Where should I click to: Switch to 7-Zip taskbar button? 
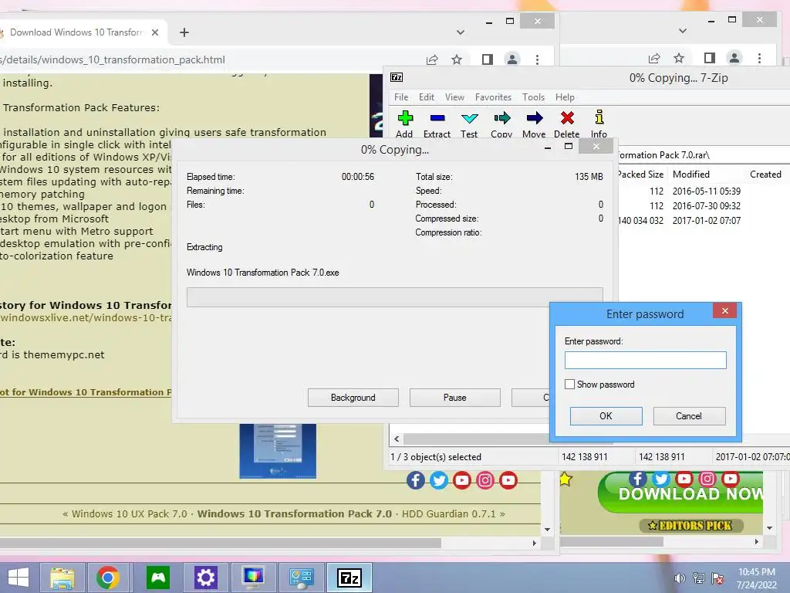[349, 578]
